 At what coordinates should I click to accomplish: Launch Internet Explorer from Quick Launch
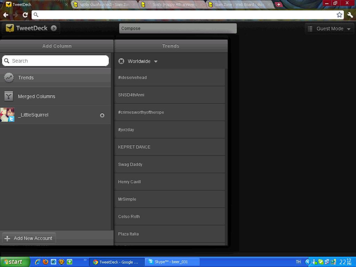38,262
